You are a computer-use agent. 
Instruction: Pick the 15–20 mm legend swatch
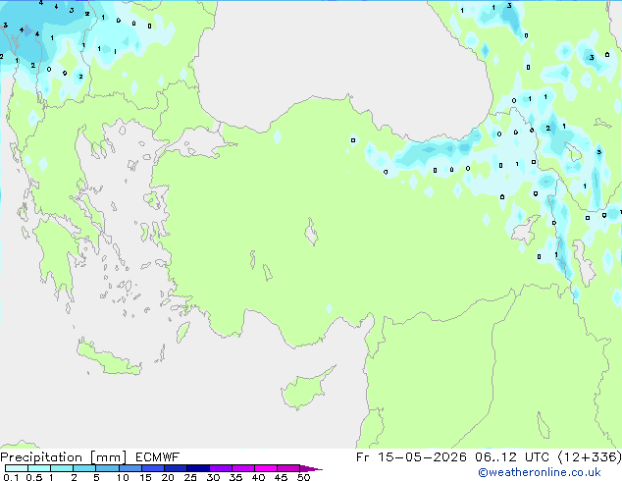click(x=153, y=468)
